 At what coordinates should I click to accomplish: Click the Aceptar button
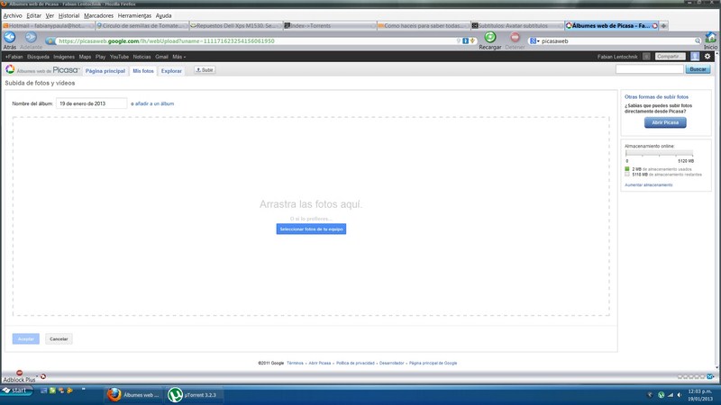[26, 339]
